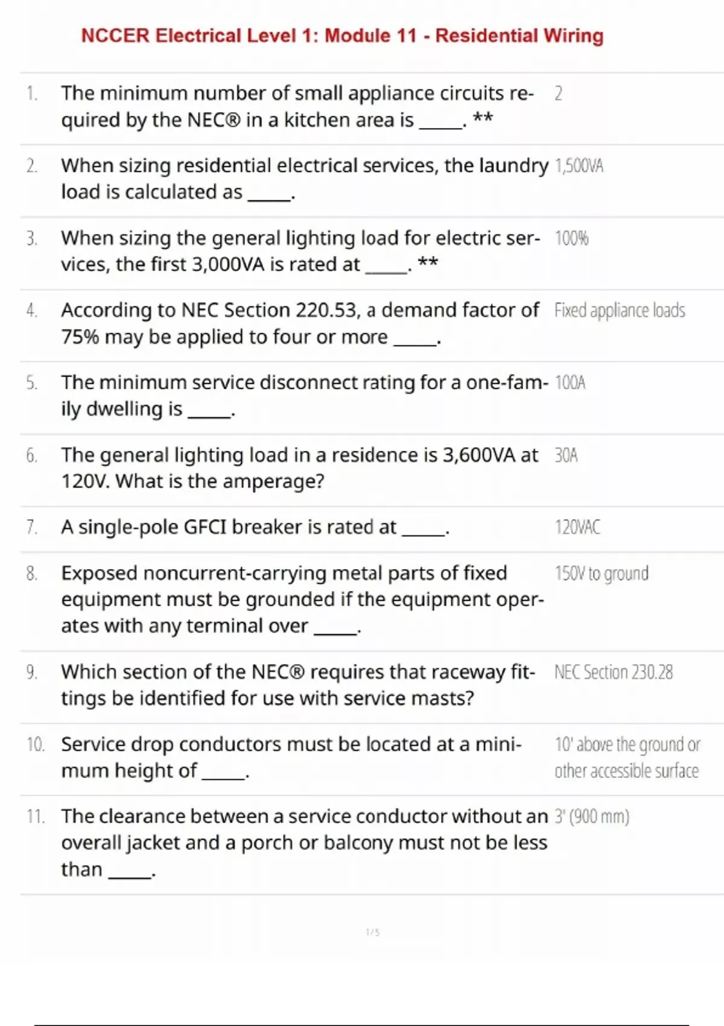Image resolution: width=724 pixels, height=1026 pixels.
Task: Select the "100%" answer
Action: [x=571, y=238]
